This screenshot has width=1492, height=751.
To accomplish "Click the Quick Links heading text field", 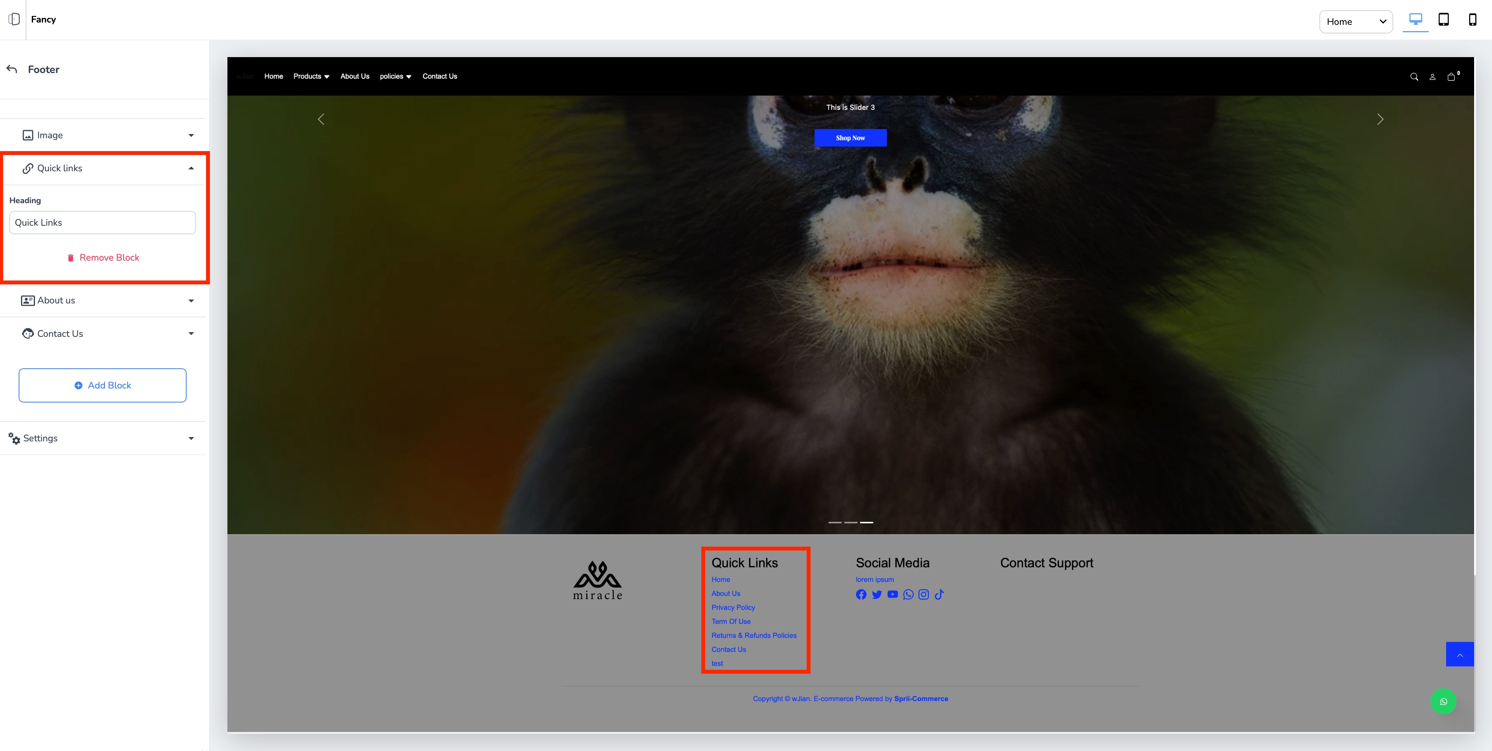I will 103,222.
